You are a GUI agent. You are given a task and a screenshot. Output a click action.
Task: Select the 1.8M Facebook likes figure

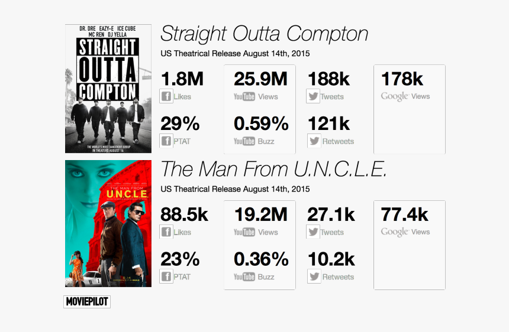click(x=182, y=79)
